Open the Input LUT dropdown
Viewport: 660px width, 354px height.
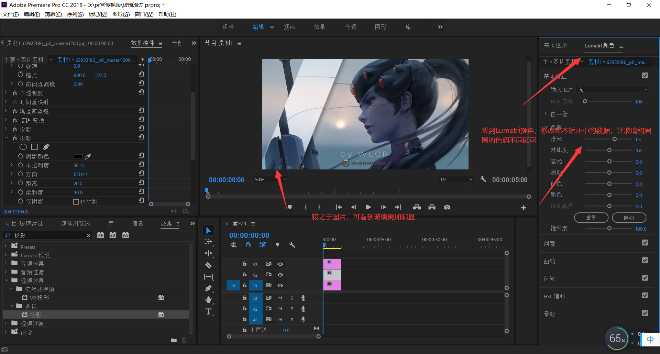coord(613,90)
